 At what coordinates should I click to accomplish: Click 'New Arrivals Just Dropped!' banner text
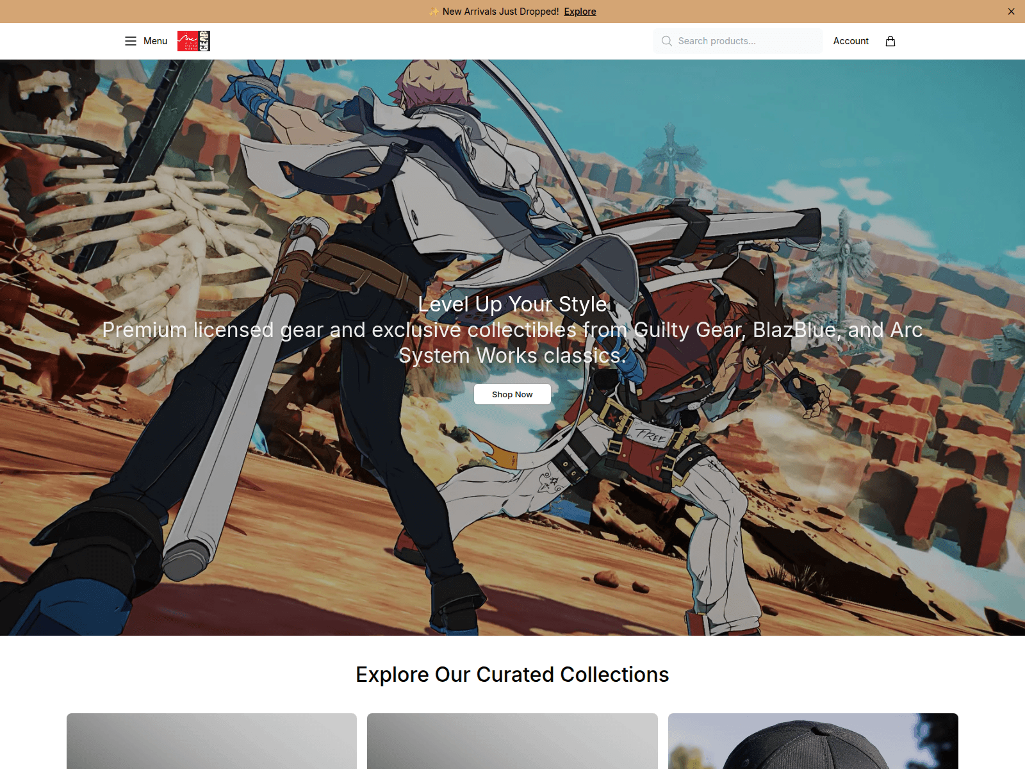click(x=500, y=12)
